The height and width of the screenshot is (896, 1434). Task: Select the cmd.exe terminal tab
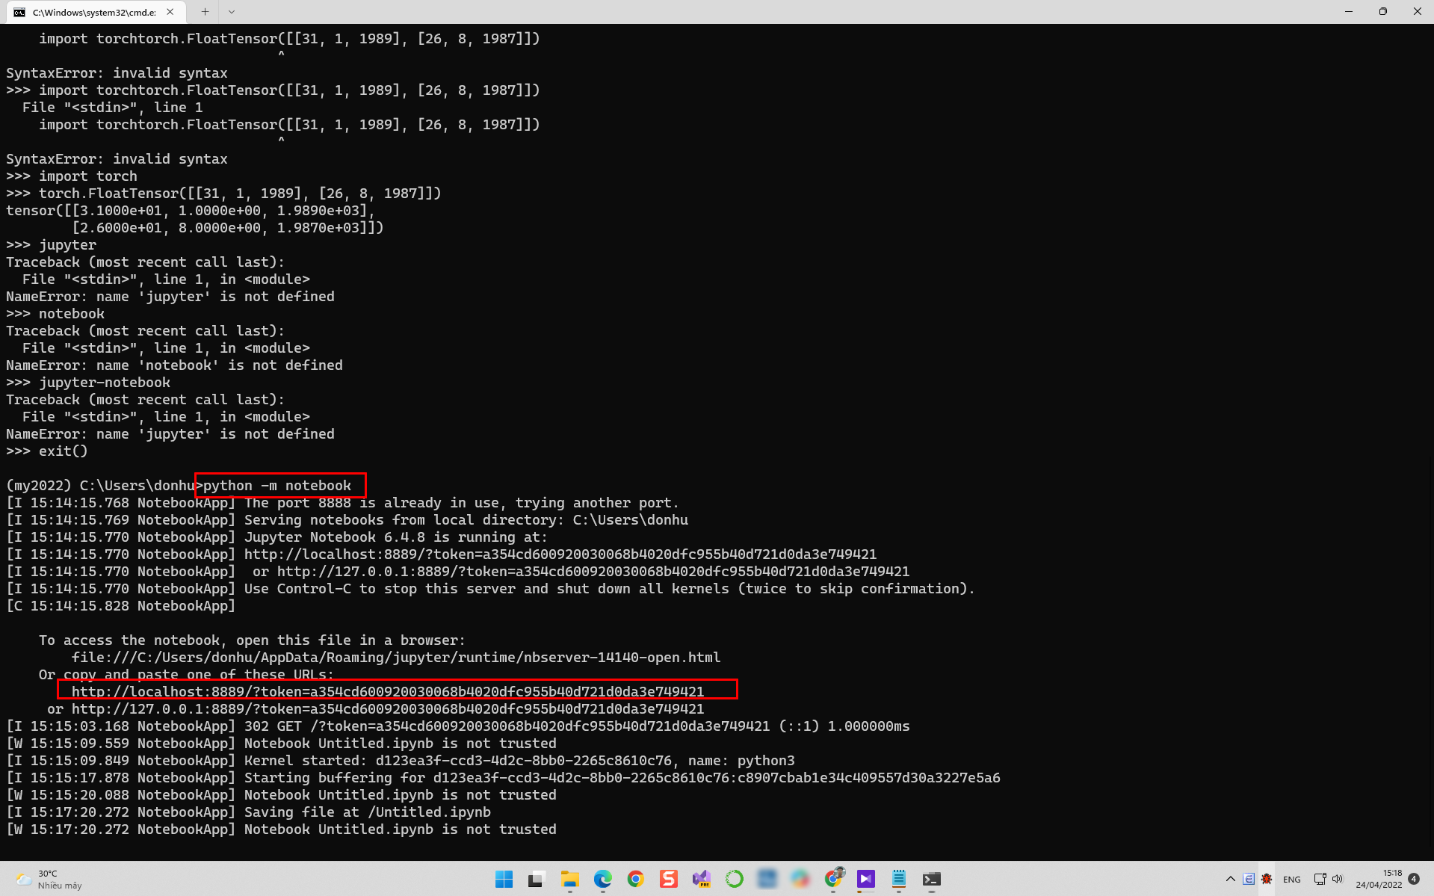pos(90,12)
